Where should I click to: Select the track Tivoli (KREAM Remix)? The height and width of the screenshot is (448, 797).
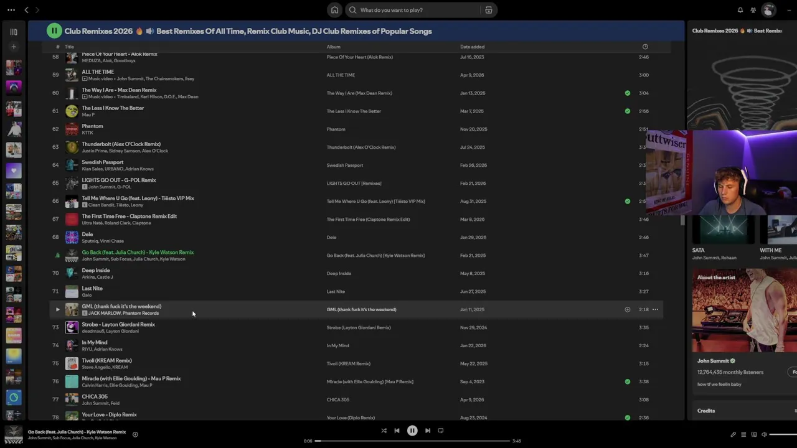(x=107, y=361)
